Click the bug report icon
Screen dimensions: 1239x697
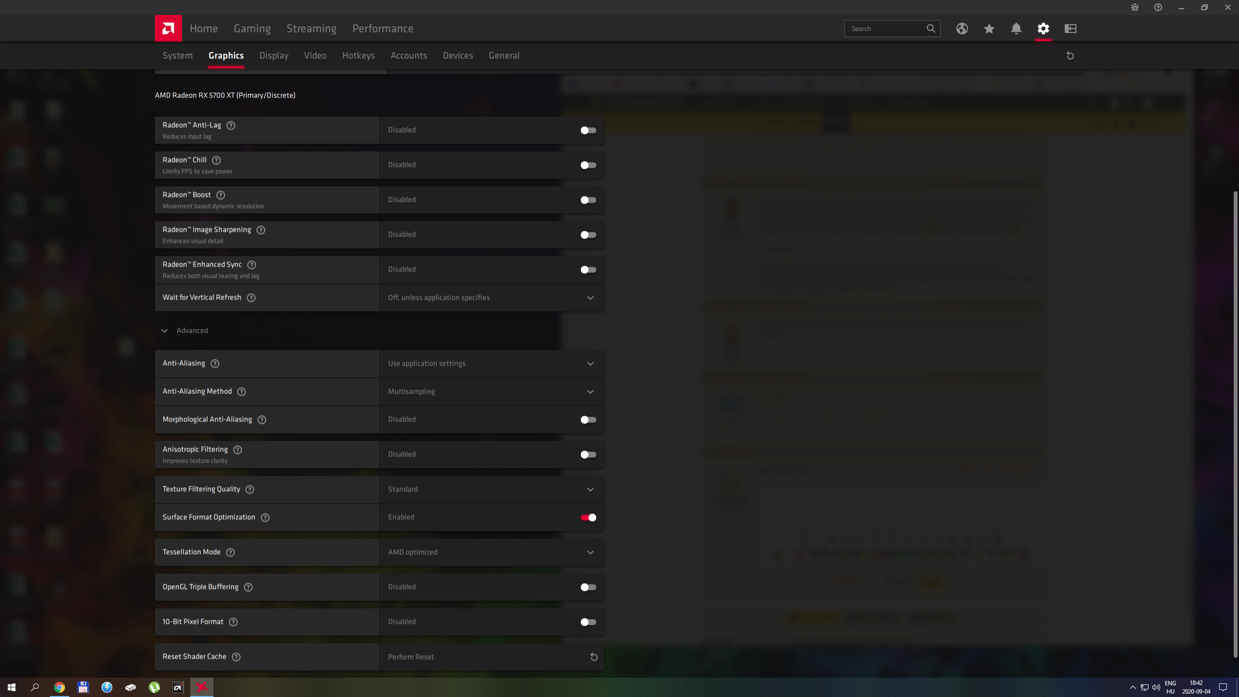(1135, 7)
